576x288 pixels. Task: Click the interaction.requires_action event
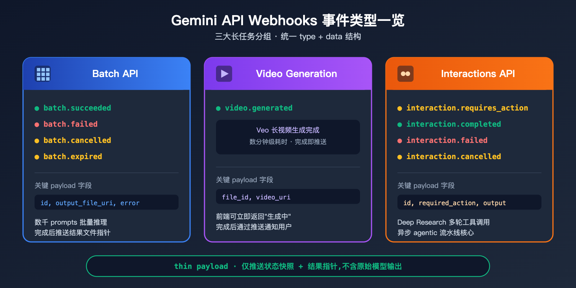[467, 108]
